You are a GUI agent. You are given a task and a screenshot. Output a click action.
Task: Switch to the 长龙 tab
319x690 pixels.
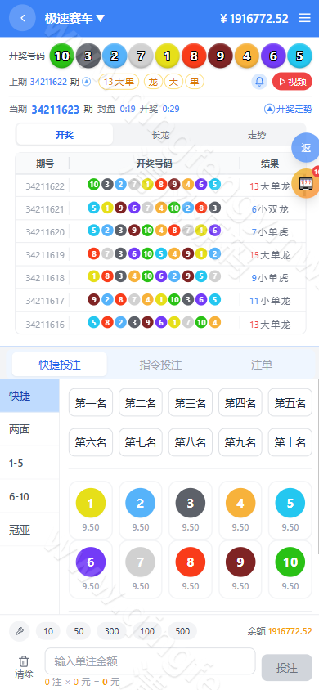coord(160,135)
